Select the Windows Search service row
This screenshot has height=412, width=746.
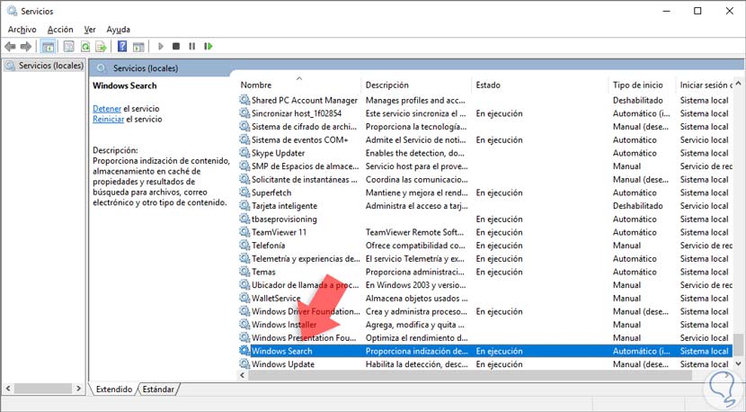coord(485,351)
